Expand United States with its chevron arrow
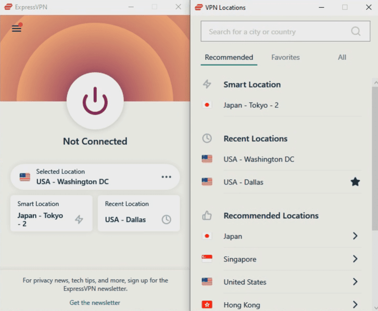 click(355, 281)
